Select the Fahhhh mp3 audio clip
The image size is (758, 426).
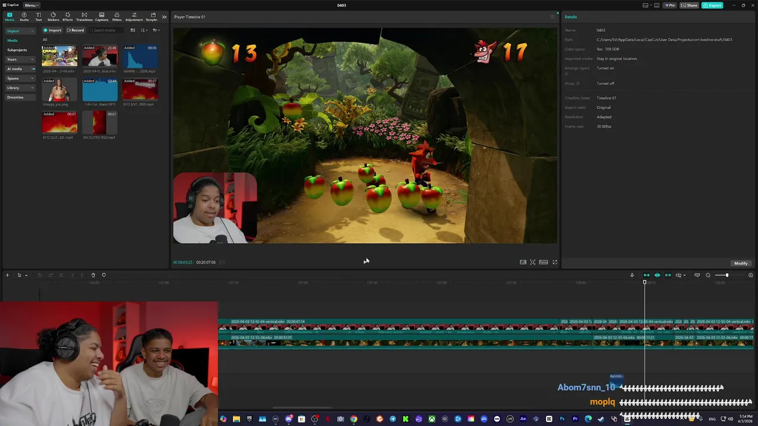pos(140,56)
